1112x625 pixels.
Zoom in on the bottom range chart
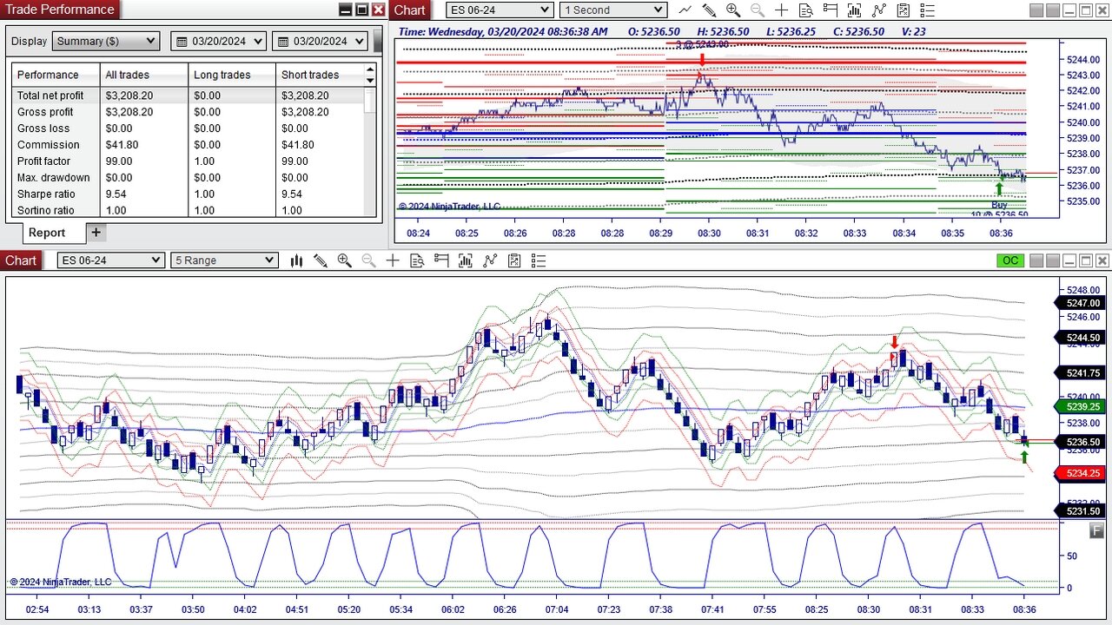click(x=345, y=260)
